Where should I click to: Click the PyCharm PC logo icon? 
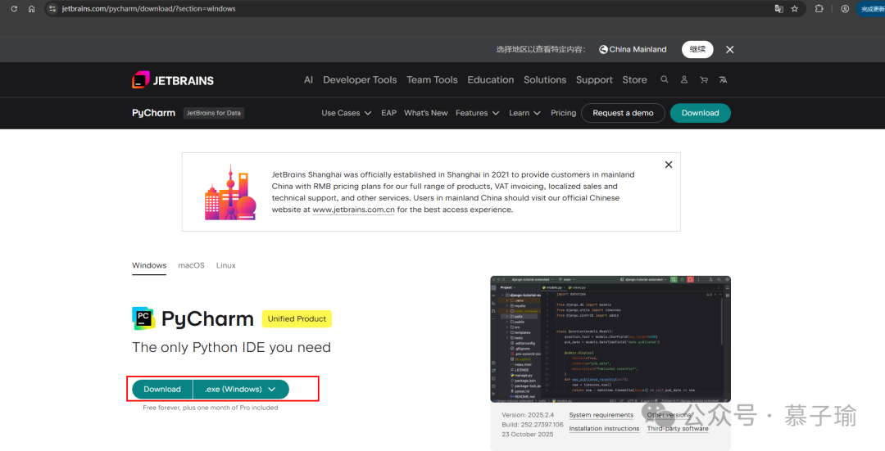point(143,318)
